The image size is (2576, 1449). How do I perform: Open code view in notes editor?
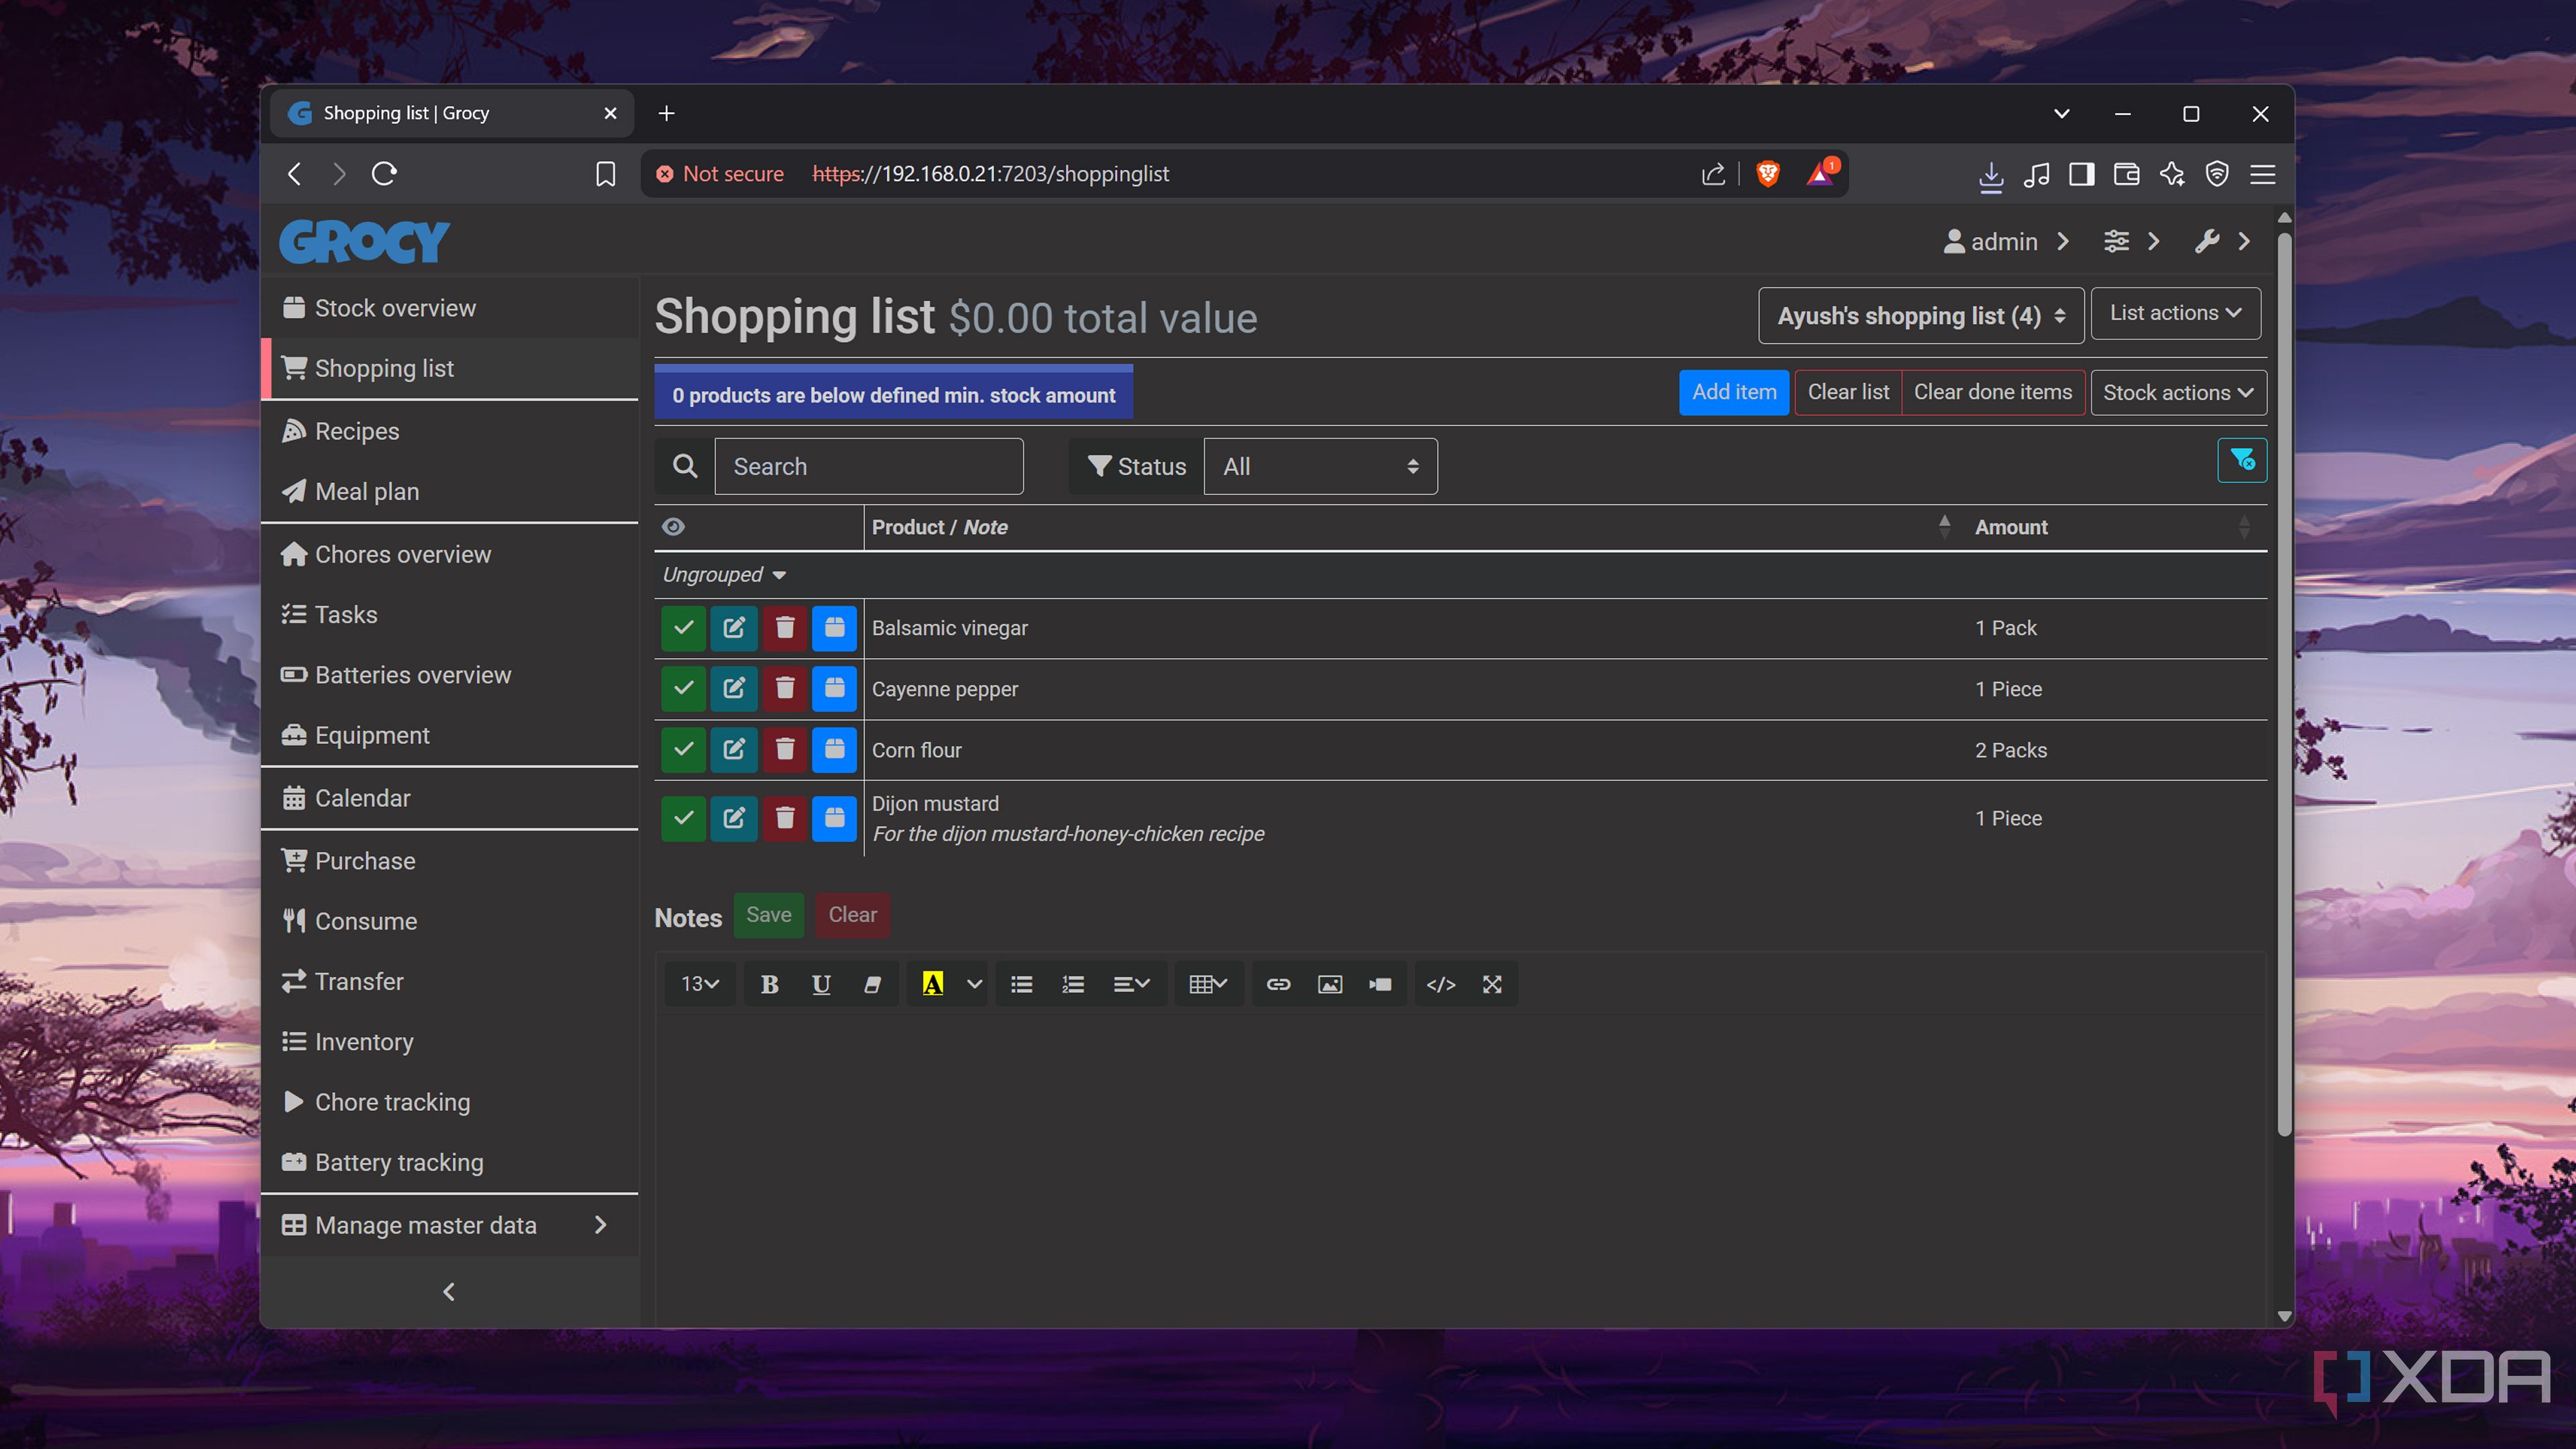tap(1441, 985)
